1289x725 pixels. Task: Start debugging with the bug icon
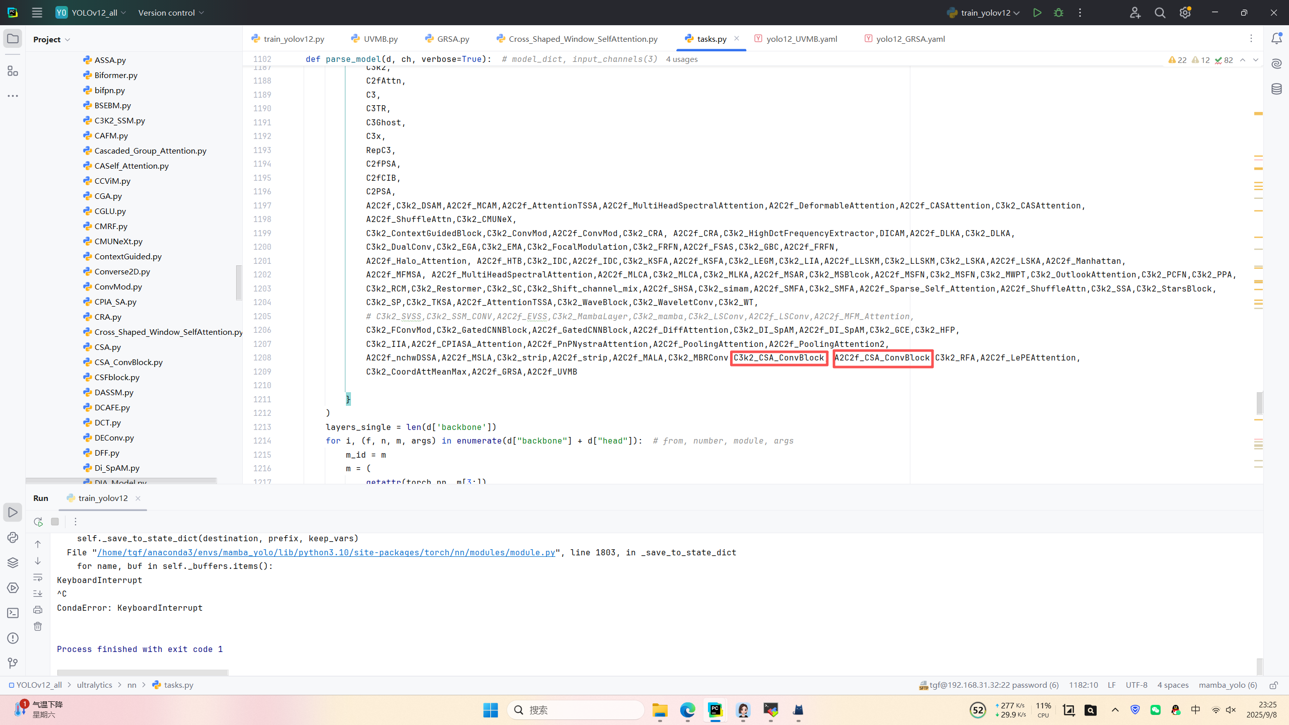[x=1058, y=13]
